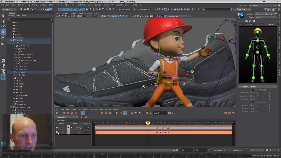
Task: Click the HumanIK blue logo button
Action: (241, 15)
